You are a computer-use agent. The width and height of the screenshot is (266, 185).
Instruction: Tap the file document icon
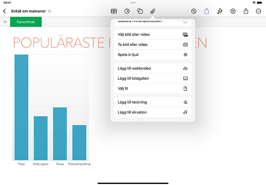coord(185,88)
